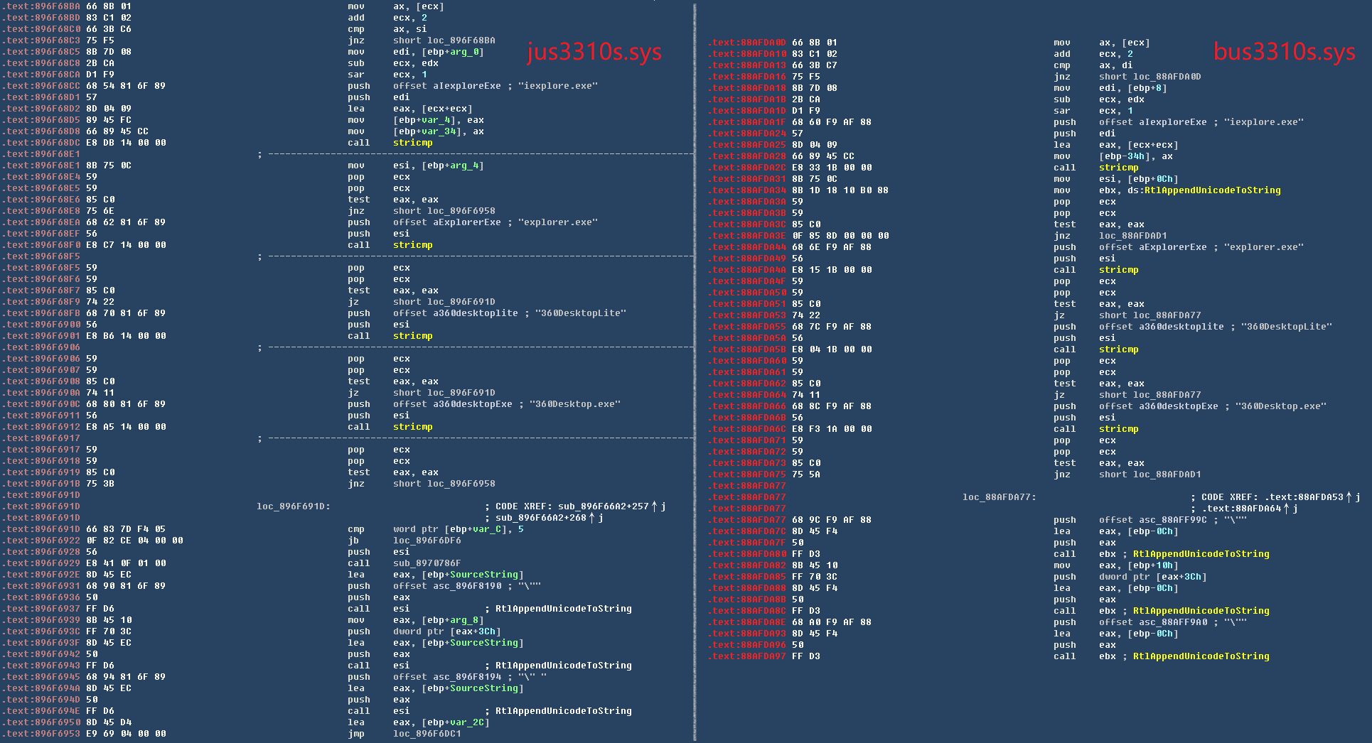Select the loc_896F691D: location label
1372x743 pixels.
click(293, 506)
